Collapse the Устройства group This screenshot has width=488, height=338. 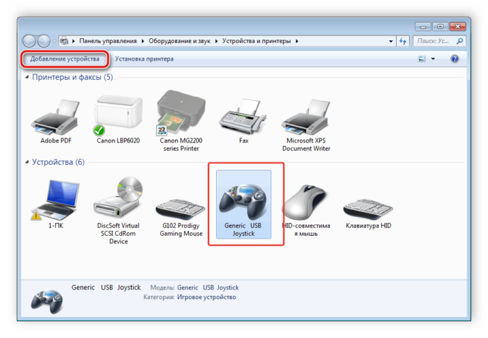[28, 163]
